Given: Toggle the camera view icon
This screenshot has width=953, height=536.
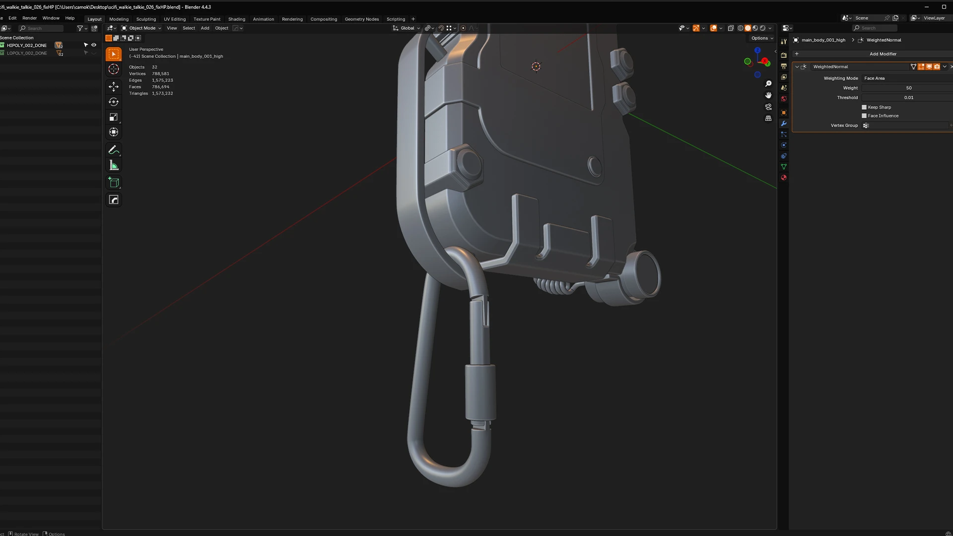Looking at the screenshot, I should pyautogui.click(x=768, y=107).
